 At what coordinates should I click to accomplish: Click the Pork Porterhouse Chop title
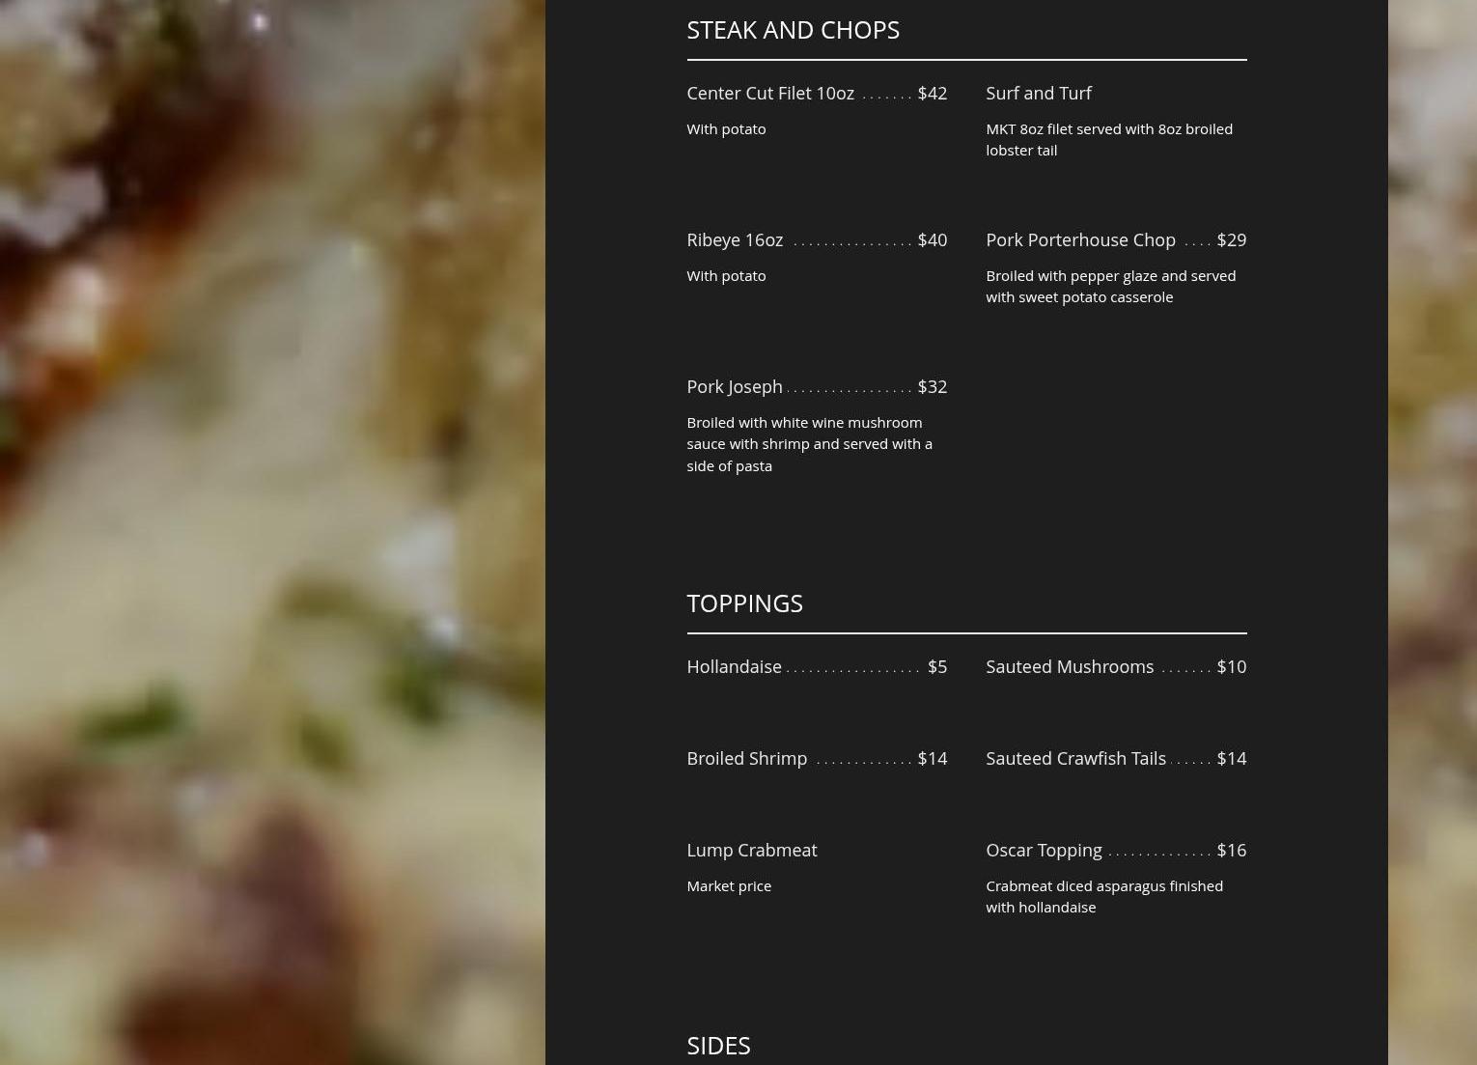click(x=1080, y=239)
